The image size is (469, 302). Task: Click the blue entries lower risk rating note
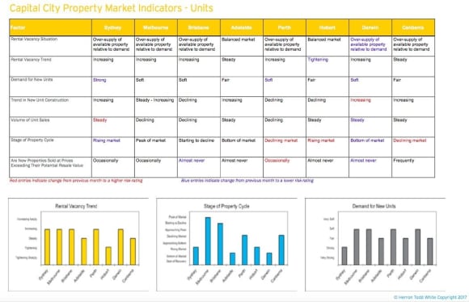coord(247,180)
